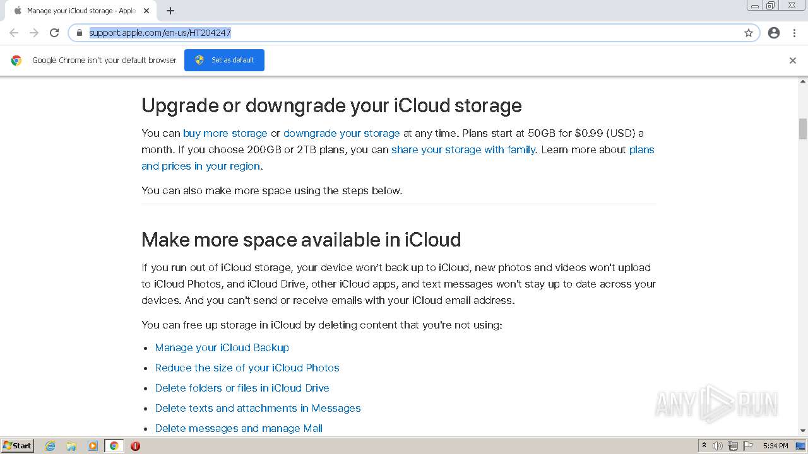
Task: Restore down the Chrome window
Action: [771, 6]
